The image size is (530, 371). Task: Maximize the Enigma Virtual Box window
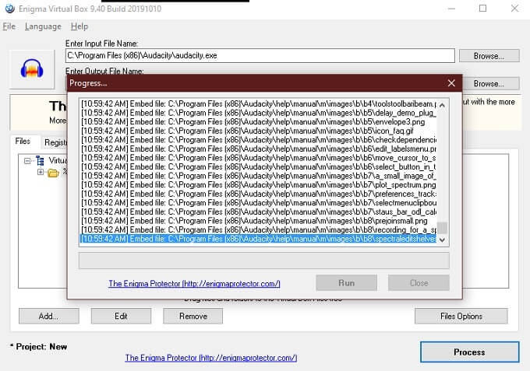click(483, 9)
